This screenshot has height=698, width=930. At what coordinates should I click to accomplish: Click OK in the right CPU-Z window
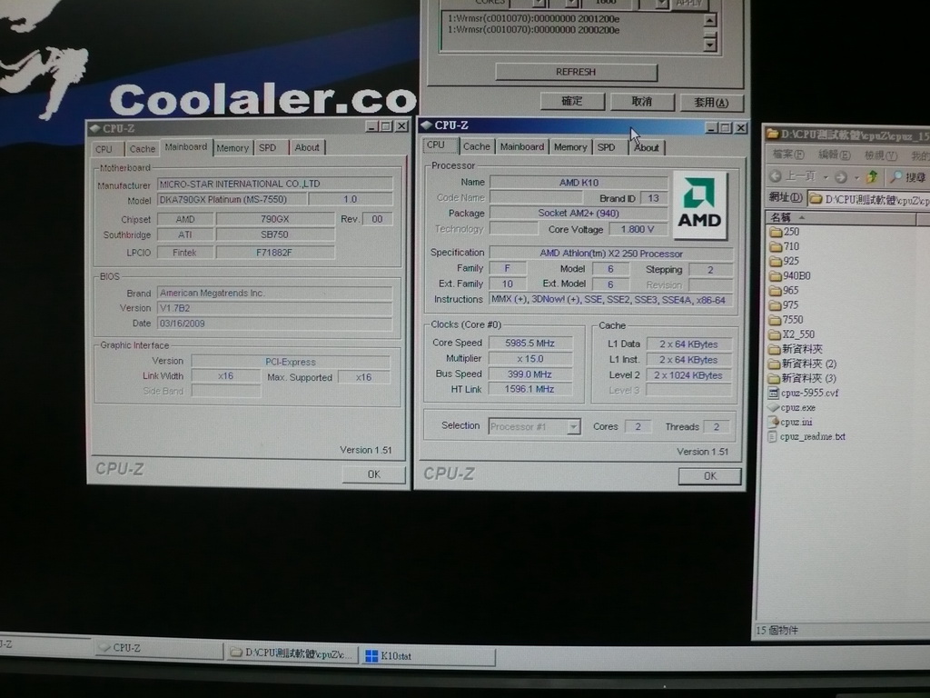(710, 476)
